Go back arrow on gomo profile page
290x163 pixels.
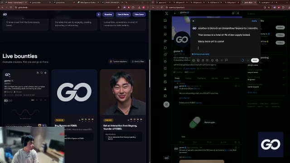pyautogui.click(x=175, y=13)
